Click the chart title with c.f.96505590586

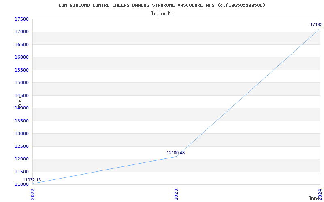point(162,5)
